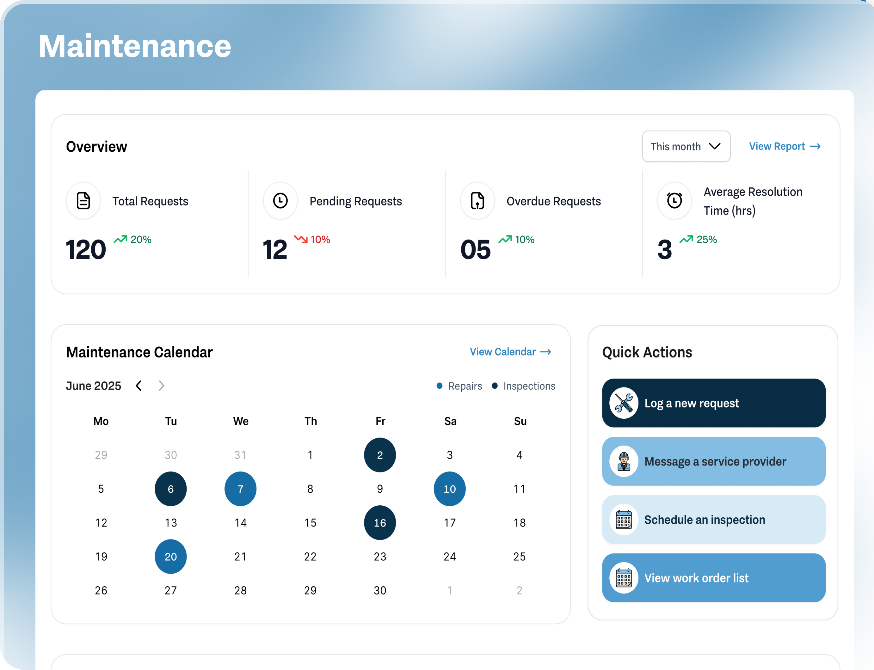Click the Average Resolution Time value 3
Screen dimensions: 874x670
pyautogui.click(x=664, y=250)
